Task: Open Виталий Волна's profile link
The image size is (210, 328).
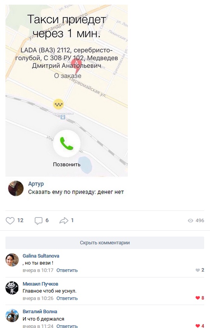Action: point(40,312)
